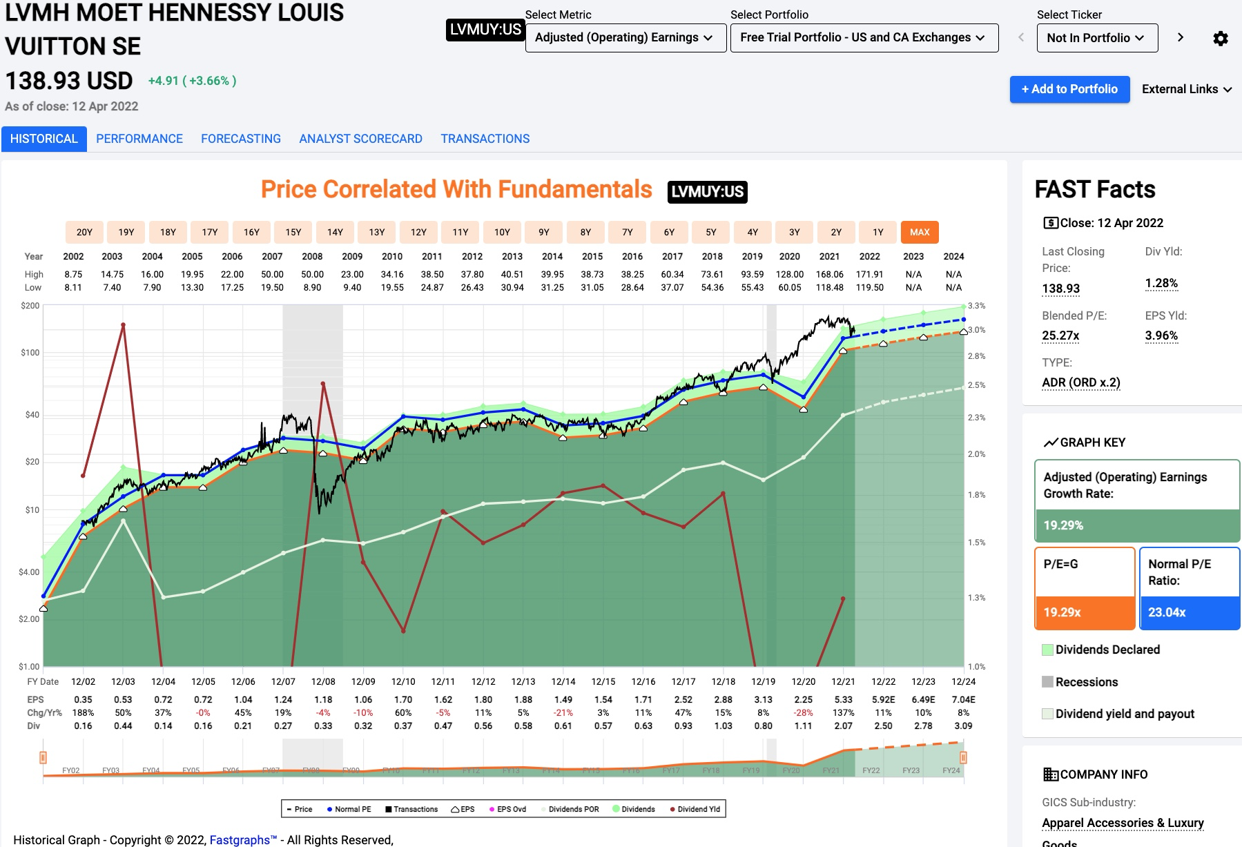Open the Select Portfolio dropdown
The image size is (1242, 847).
(x=864, y=38)
